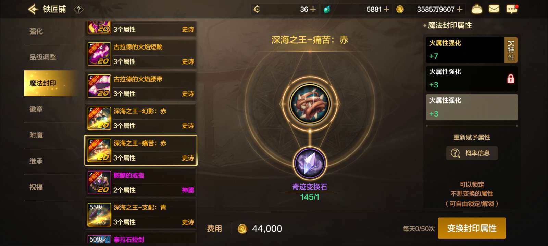Select 古拉德的火焰腰带 in equipment list
548x246 pixels.
pos(141,86)
